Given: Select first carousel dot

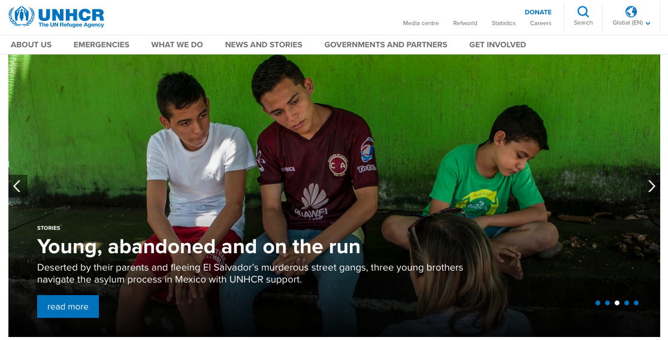Looking at the screenshot, I should (x=598, y=303).
